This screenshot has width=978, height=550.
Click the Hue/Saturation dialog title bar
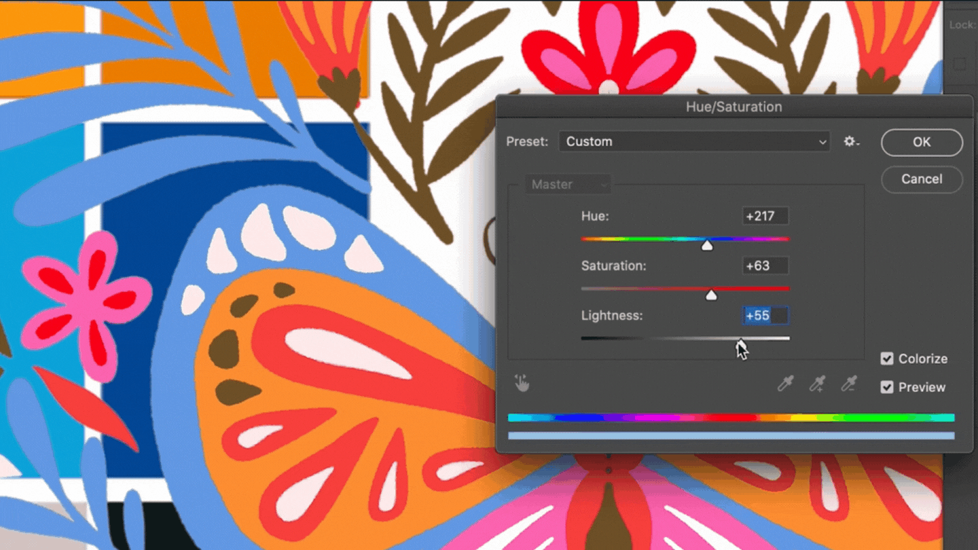click(x=733, y=107)
